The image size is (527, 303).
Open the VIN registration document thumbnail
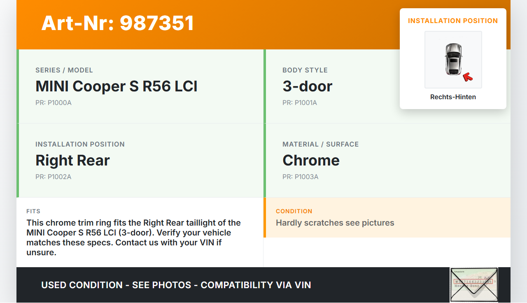473,284
